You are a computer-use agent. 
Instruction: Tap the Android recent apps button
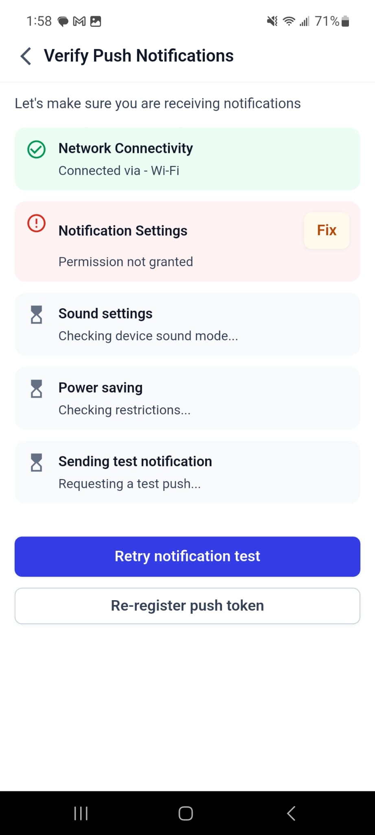pyautogui.click(x=81, y=813)
